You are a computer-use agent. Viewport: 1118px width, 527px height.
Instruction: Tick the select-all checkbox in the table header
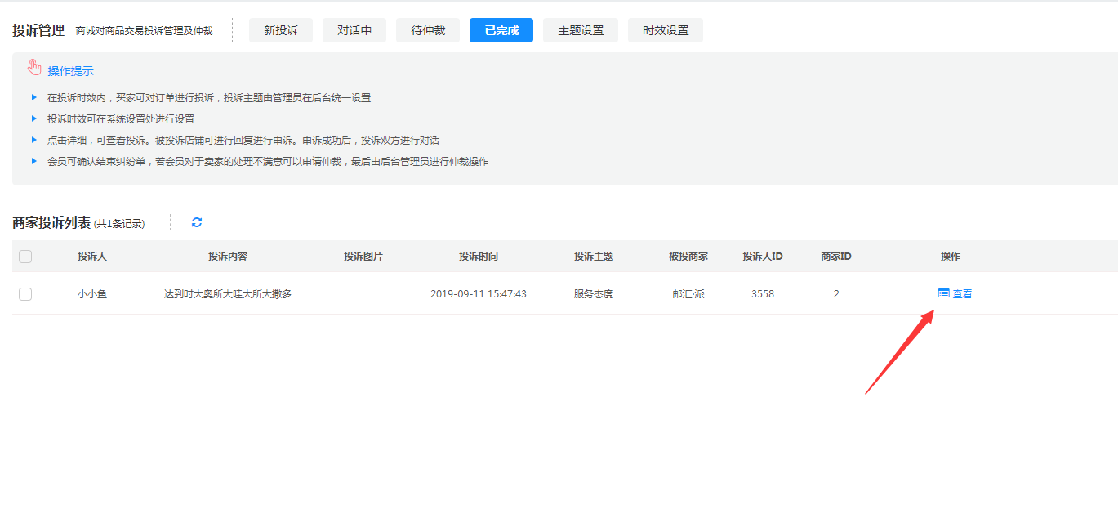(25, 257)
